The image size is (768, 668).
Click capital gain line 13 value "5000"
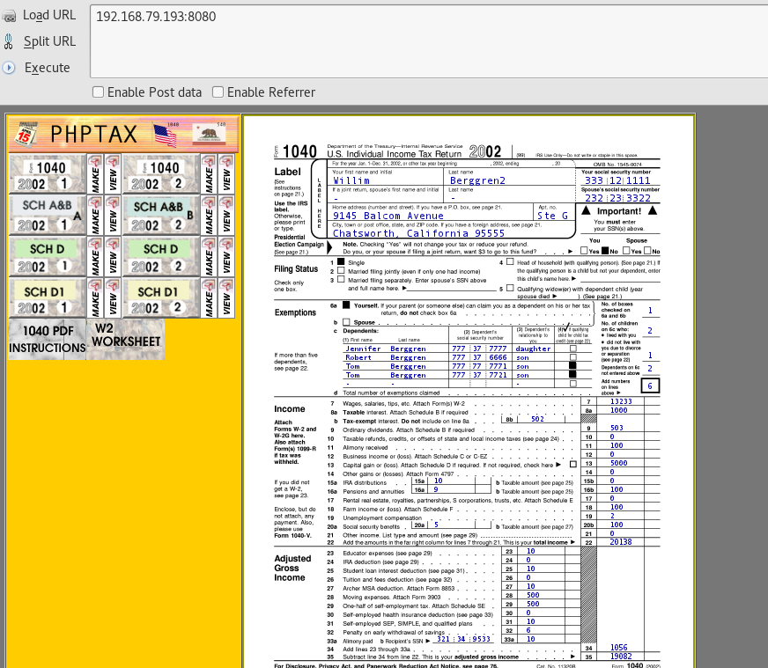[618, 464]
